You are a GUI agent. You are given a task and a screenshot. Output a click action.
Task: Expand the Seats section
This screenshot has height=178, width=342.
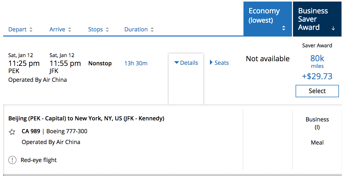219,63
